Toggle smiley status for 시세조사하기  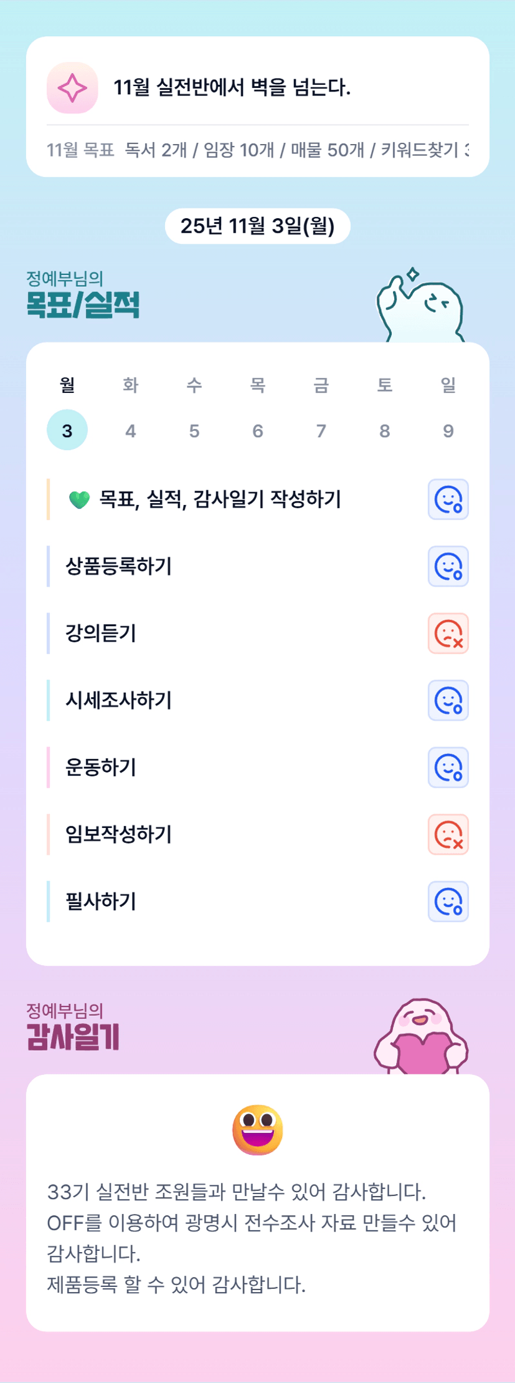tap(448, 701)
